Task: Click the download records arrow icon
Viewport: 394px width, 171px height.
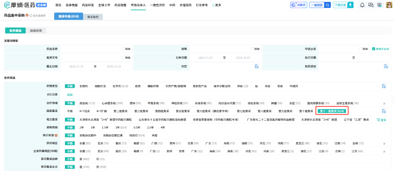Action: tap(350, 5)
